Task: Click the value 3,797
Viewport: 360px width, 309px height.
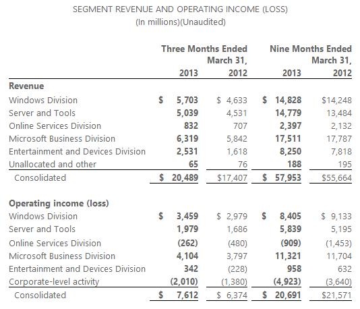Action: pos(237,256)
